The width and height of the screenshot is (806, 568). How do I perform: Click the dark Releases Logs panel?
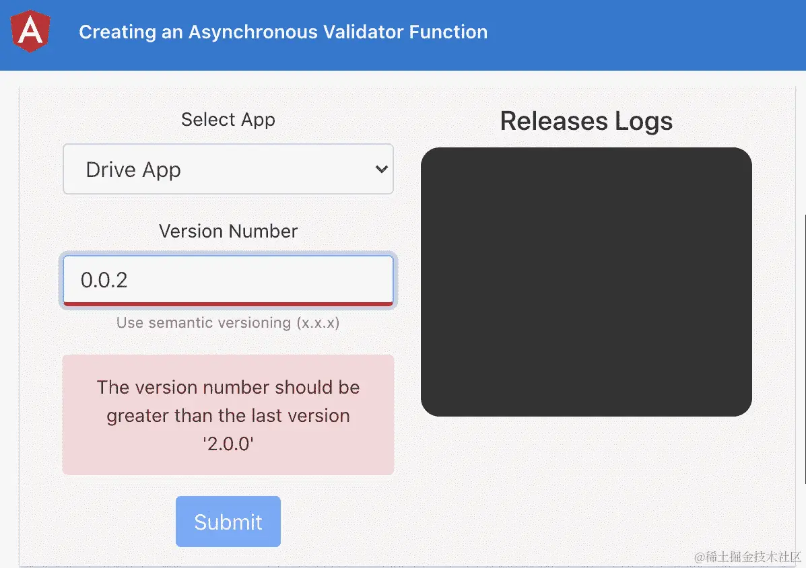click(x=586, y=282)
